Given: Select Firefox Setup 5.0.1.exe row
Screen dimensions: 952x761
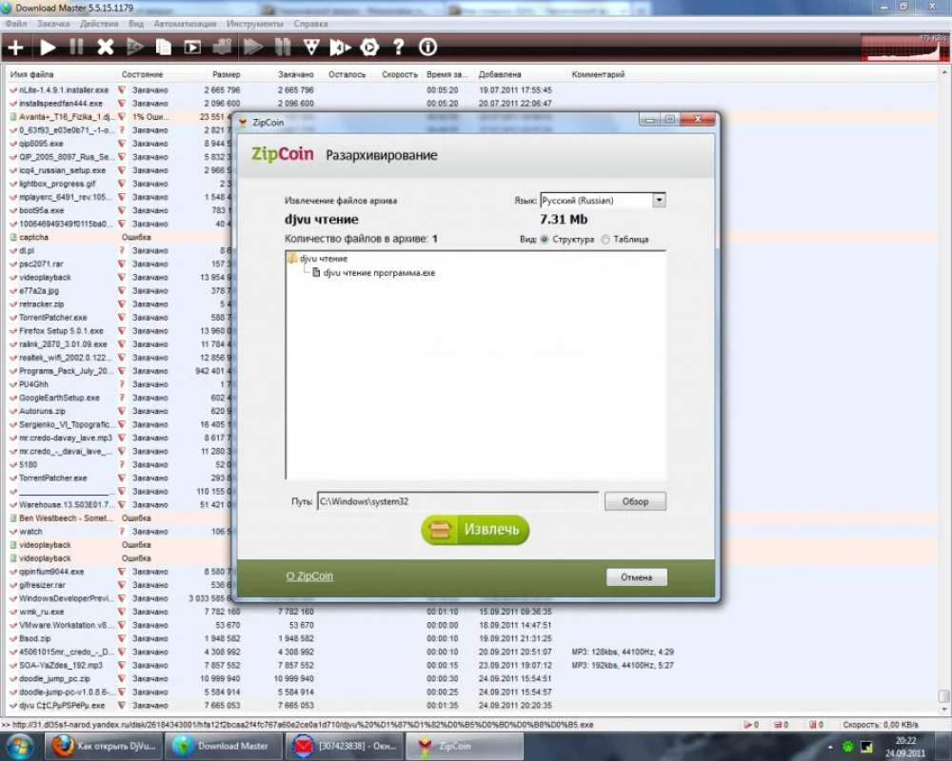Looking at the screenshot, I should (120, 331).
